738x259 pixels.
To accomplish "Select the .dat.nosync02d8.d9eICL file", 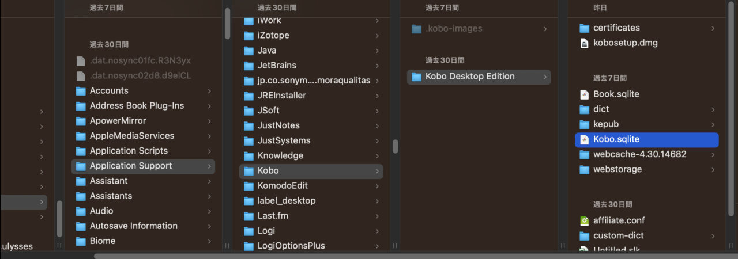I will (x=140, y=75).
